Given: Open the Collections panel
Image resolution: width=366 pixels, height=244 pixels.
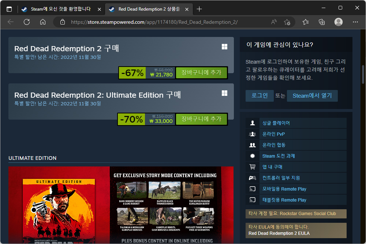Looking at the screenshot, I should [x=322, y=22].
